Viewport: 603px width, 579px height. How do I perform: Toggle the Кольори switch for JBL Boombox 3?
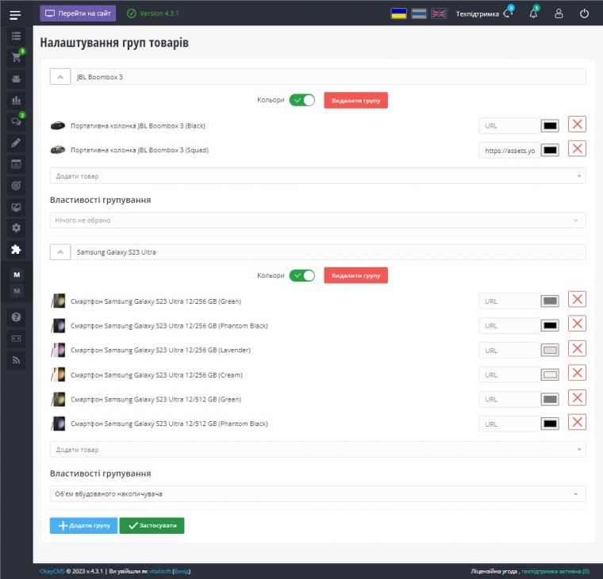point(301,100)
